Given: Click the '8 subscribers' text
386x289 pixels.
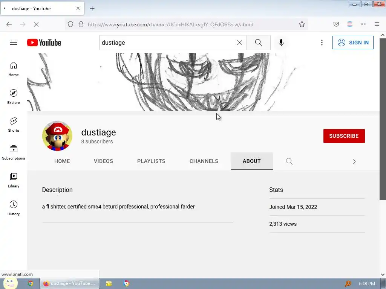Looking at the screenshot, I should [x=97, y=141].
